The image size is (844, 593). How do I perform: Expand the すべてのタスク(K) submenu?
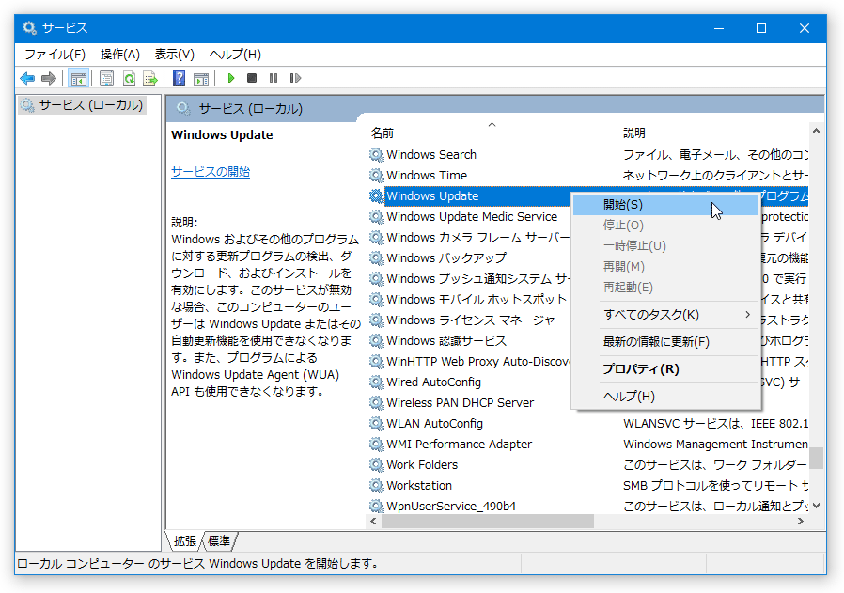[665, 315]
